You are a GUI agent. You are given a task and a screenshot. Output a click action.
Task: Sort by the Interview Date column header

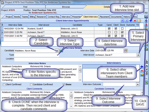(x=15, y=25)
